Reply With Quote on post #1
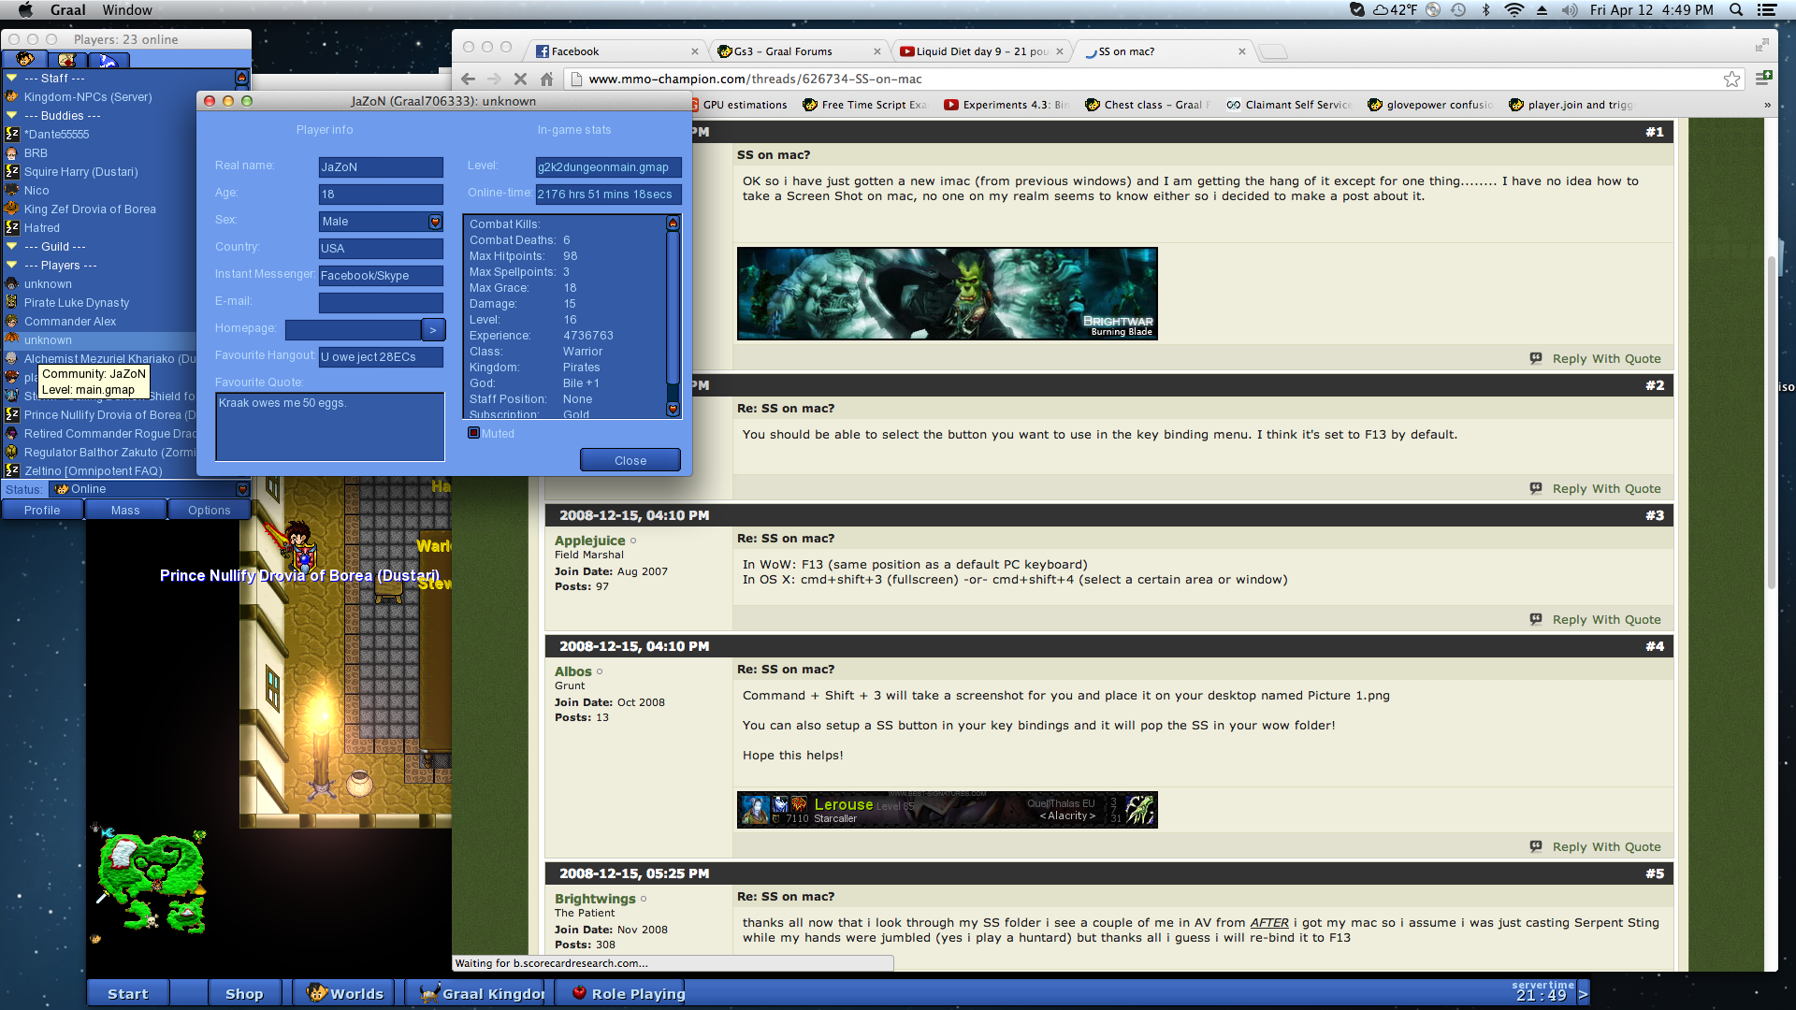This screenshot has height=1010, width=1796. 1596,358
